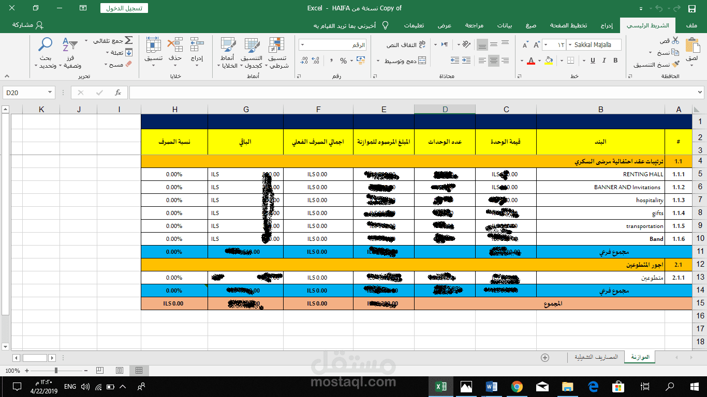Click Insert Function fx button

(118, 93)
